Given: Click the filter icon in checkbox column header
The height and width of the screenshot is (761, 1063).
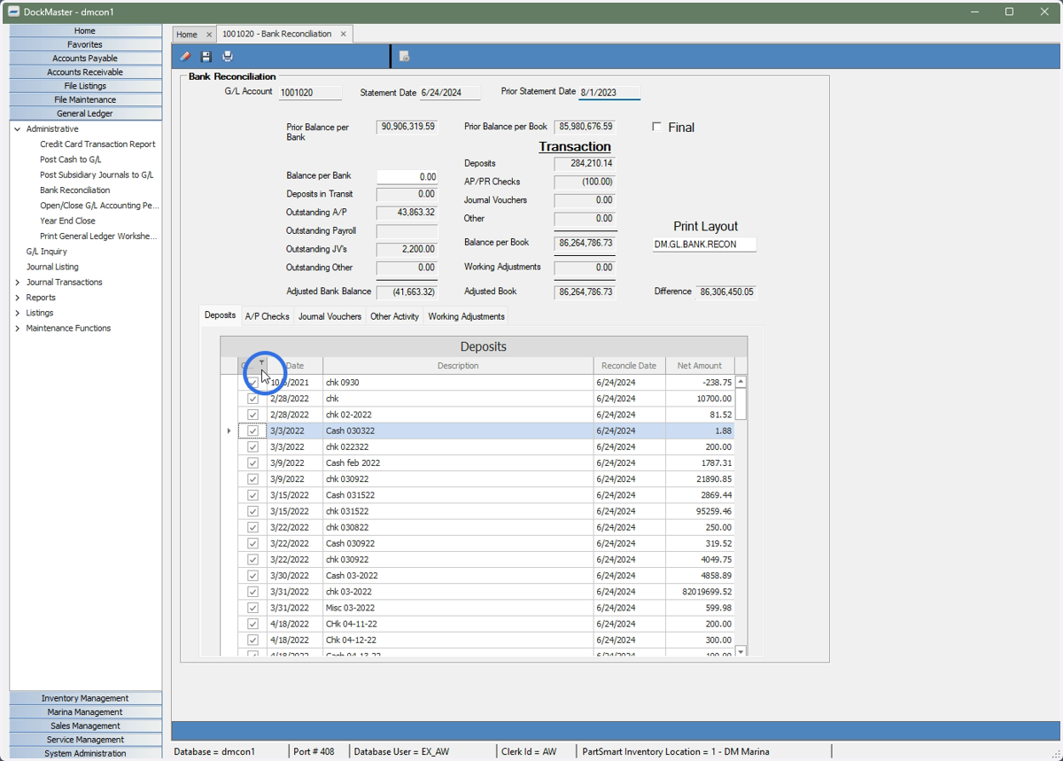Looking at the screenshot, I should 261,362.
